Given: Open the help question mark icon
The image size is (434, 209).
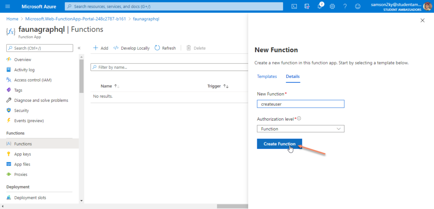Looking at the screenshot, I should click(x=345, y=6).
